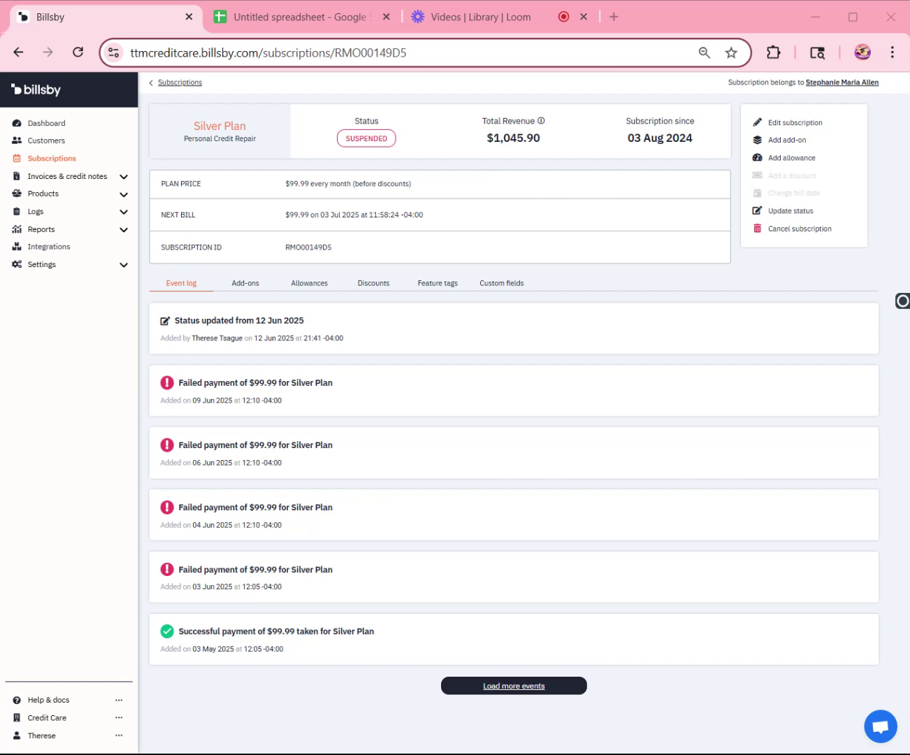This screenshot has width=910, height=755.
Task: Click the successful payment event from 03 May 2025
Action: tap(514, 640)
